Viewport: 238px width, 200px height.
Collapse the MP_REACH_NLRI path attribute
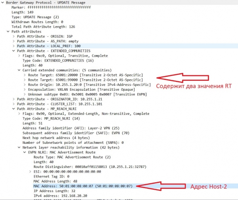pyautogui.click(x=14, y=109)
